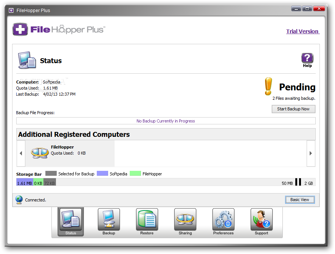Click the backup file progress bar

click(166, 121)
